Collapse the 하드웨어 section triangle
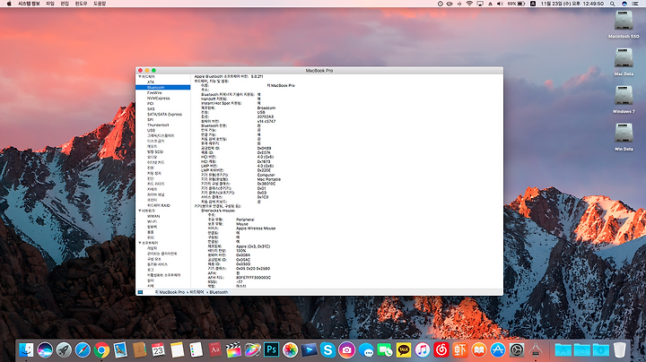Image resolution: width=646 pixels, height=362 pixels. [x=140, y=77]
